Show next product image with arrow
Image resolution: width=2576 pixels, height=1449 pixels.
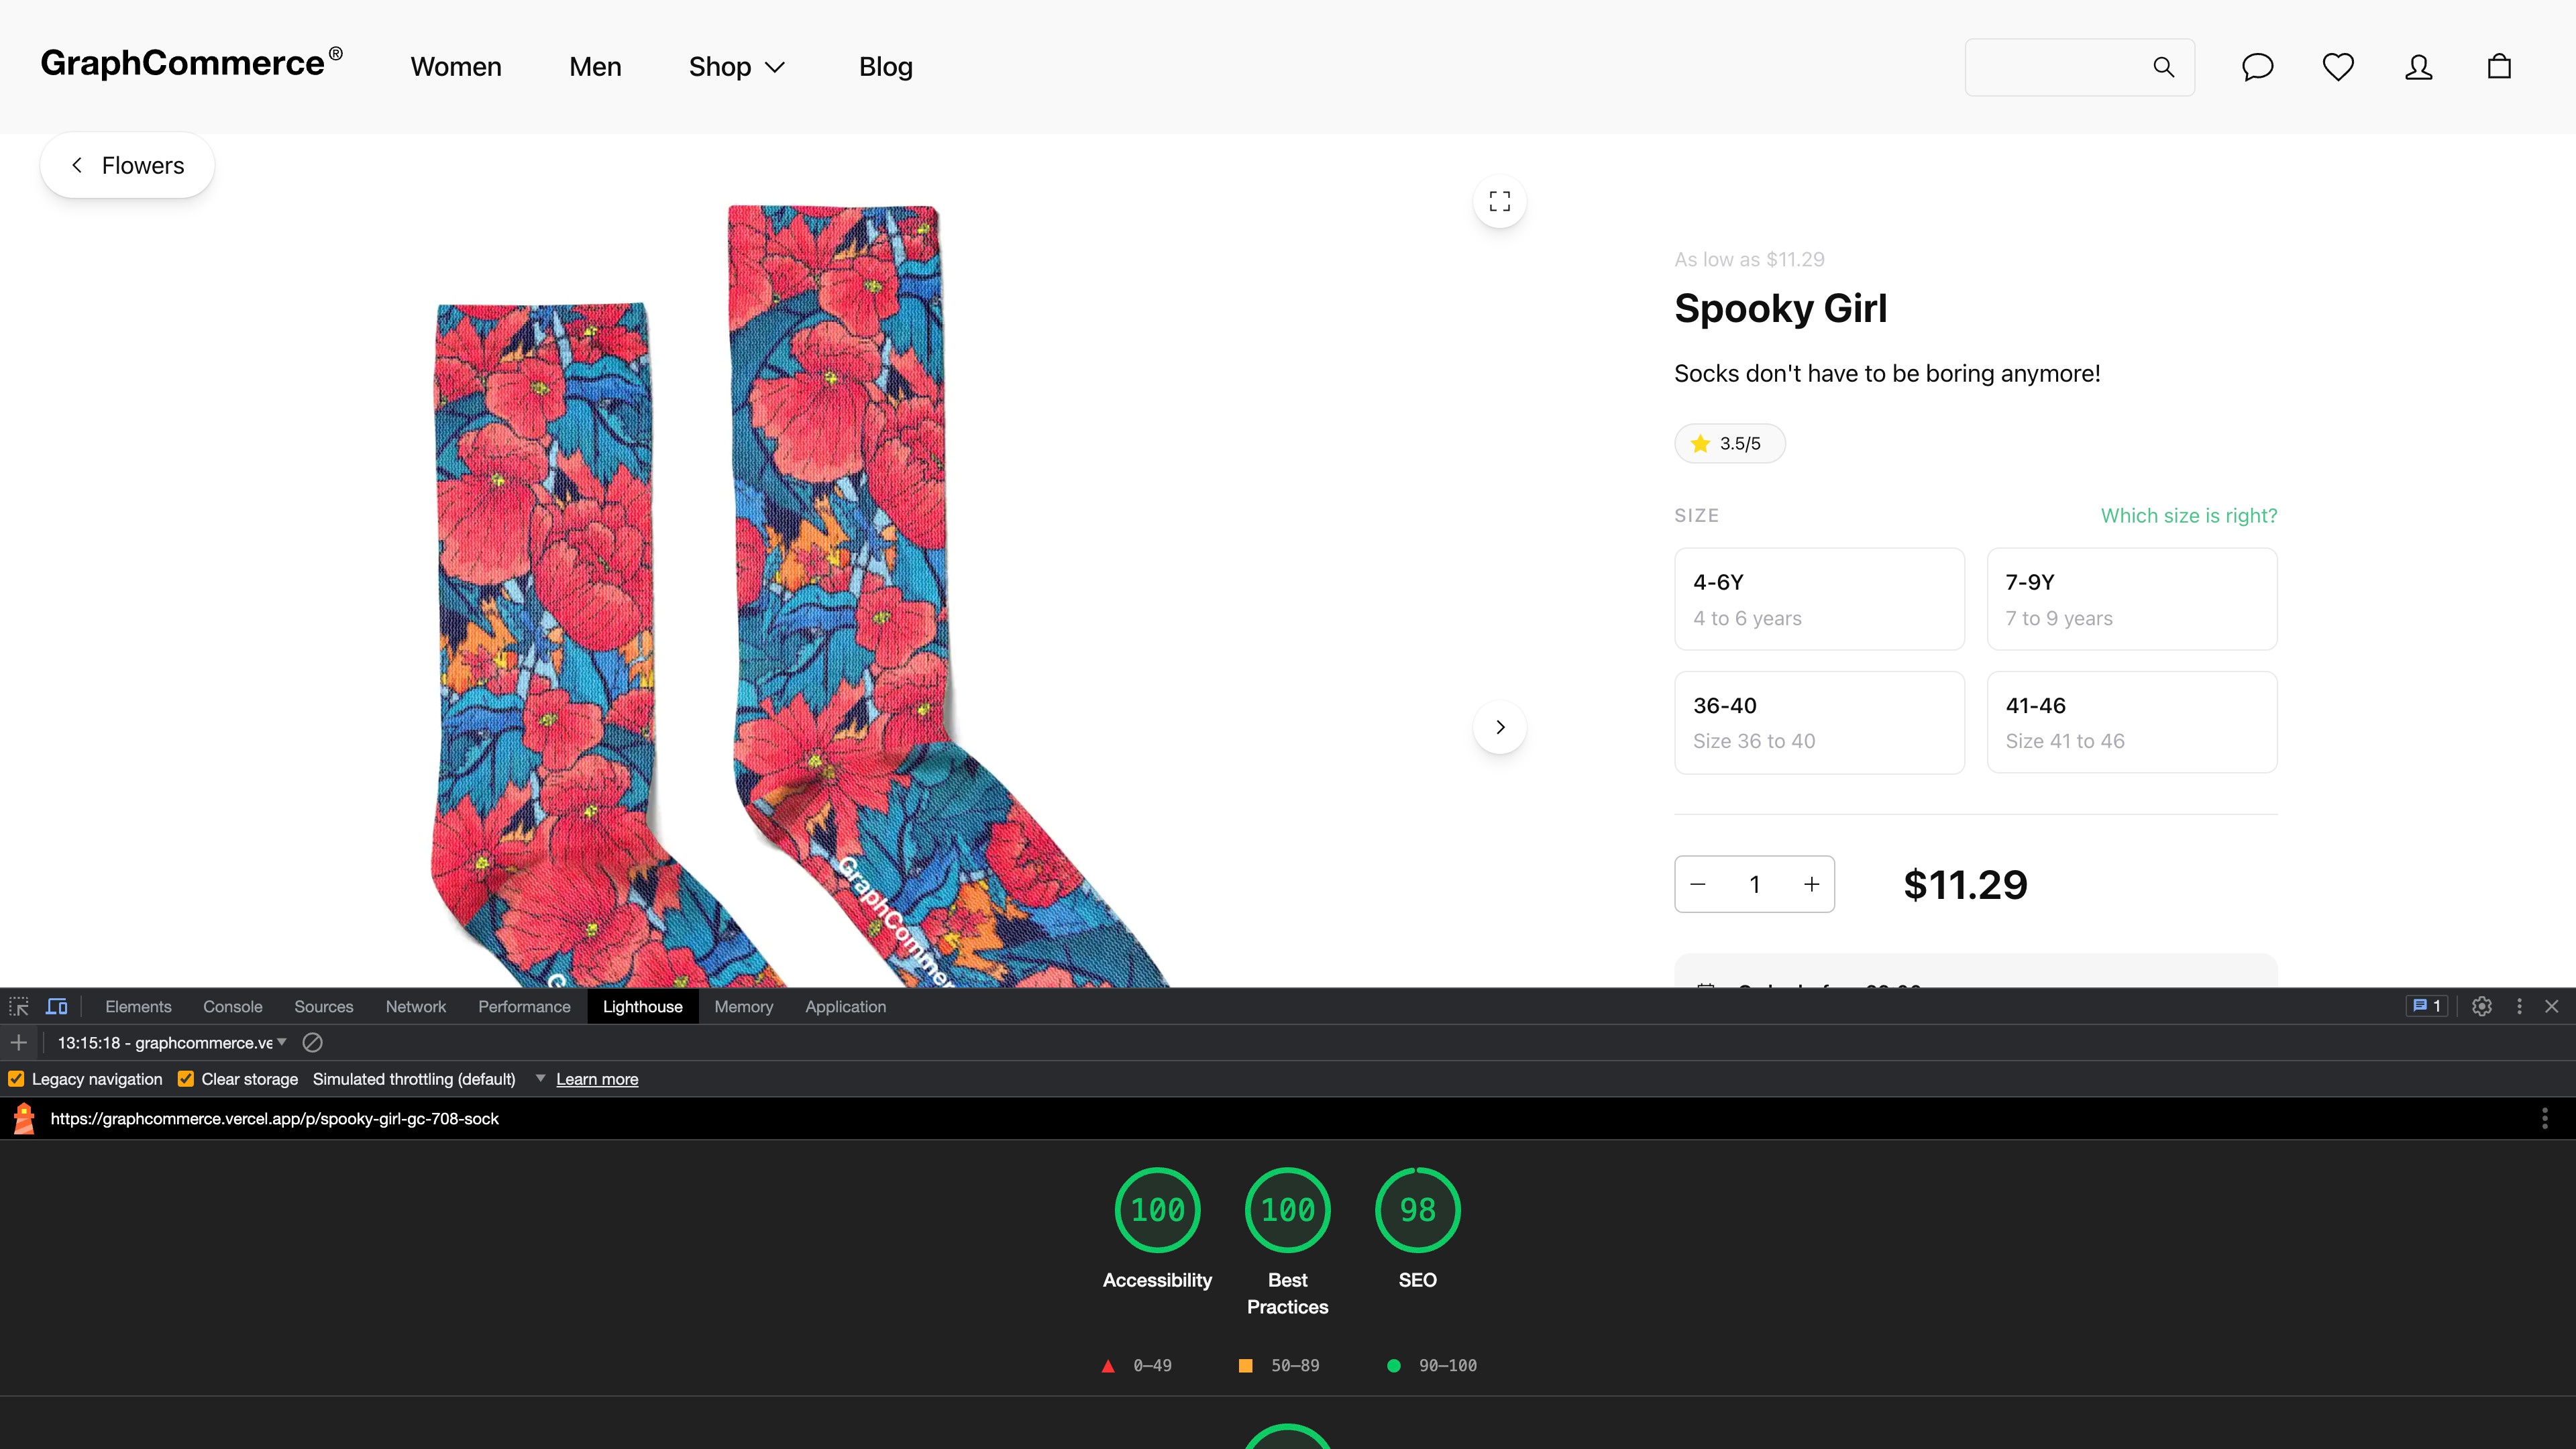click(x=1499, y=727)
